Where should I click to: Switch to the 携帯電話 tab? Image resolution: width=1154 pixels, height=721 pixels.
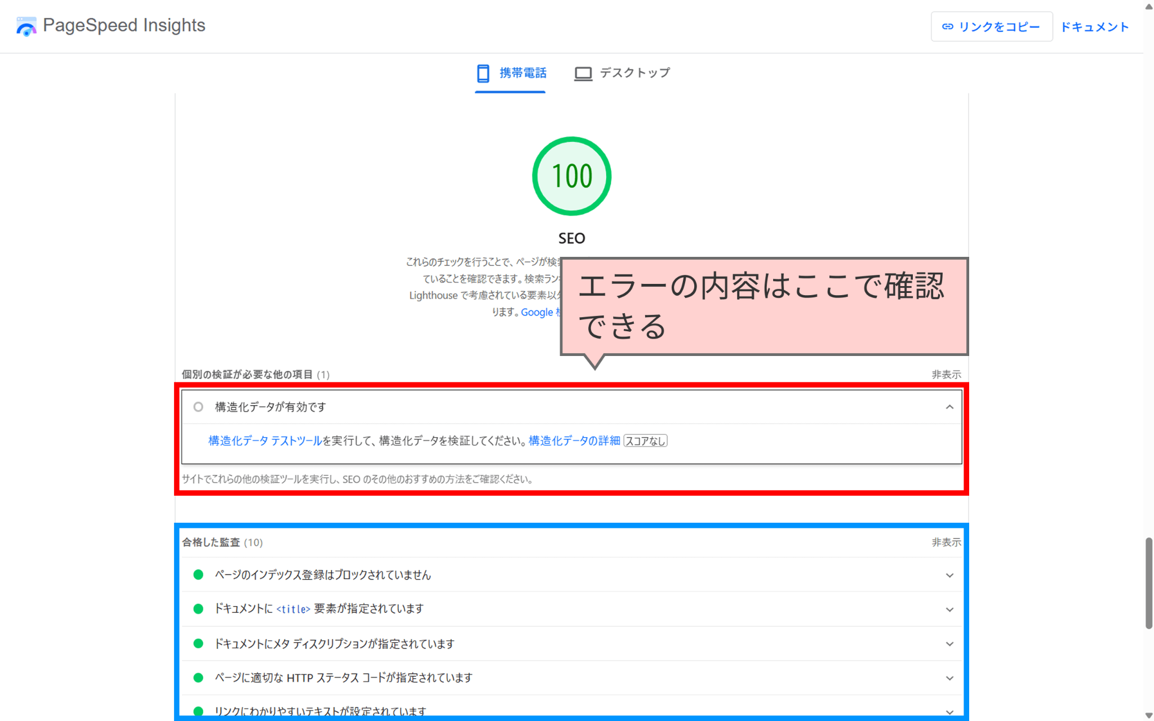[522, 73]
